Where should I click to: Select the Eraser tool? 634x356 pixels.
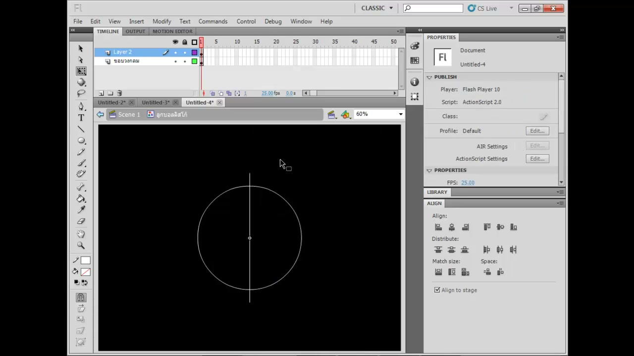point(81,221)
